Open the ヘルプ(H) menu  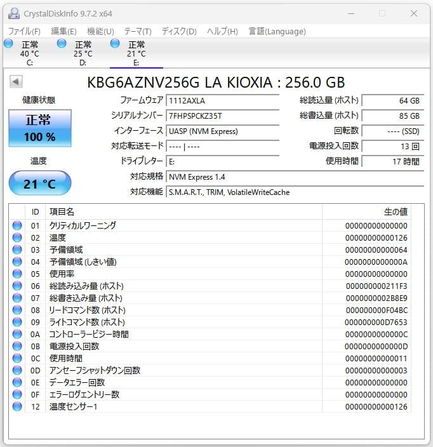pos(222,31)
